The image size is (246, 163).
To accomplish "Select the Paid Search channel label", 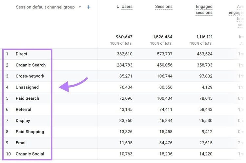I will [27, 98].
